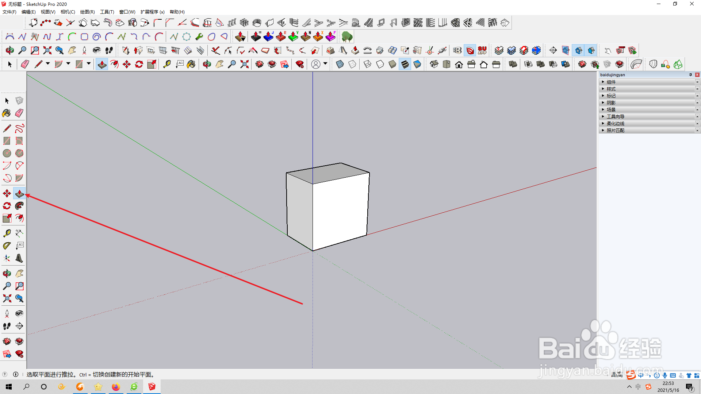Click the Zoom Extents tool in left toolbar

[7, 298]
